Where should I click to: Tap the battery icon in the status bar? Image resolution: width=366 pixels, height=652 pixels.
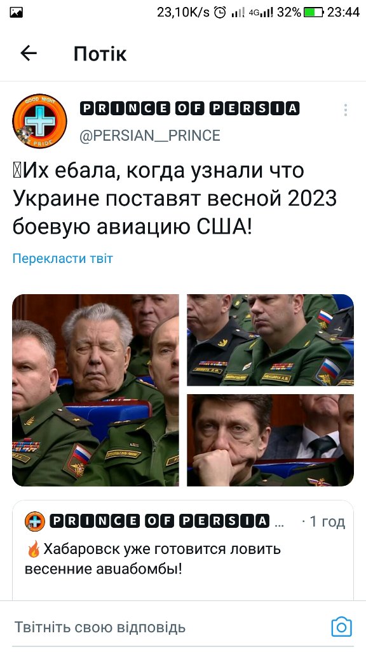pyautogui.click(x=314, y=13)
